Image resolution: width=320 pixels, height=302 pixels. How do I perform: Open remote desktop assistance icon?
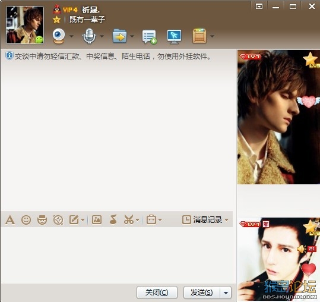tap(174, 37)
